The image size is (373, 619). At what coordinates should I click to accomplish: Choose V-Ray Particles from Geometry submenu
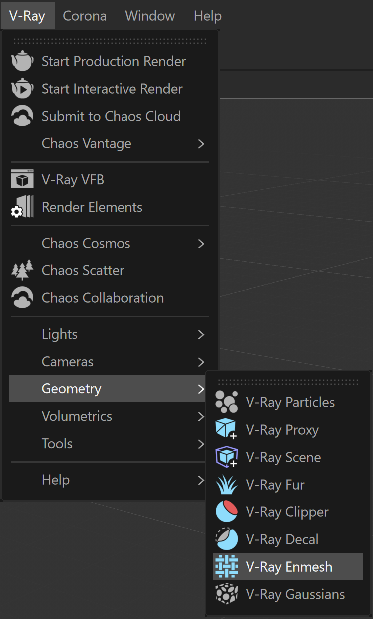tap(288, 402)
